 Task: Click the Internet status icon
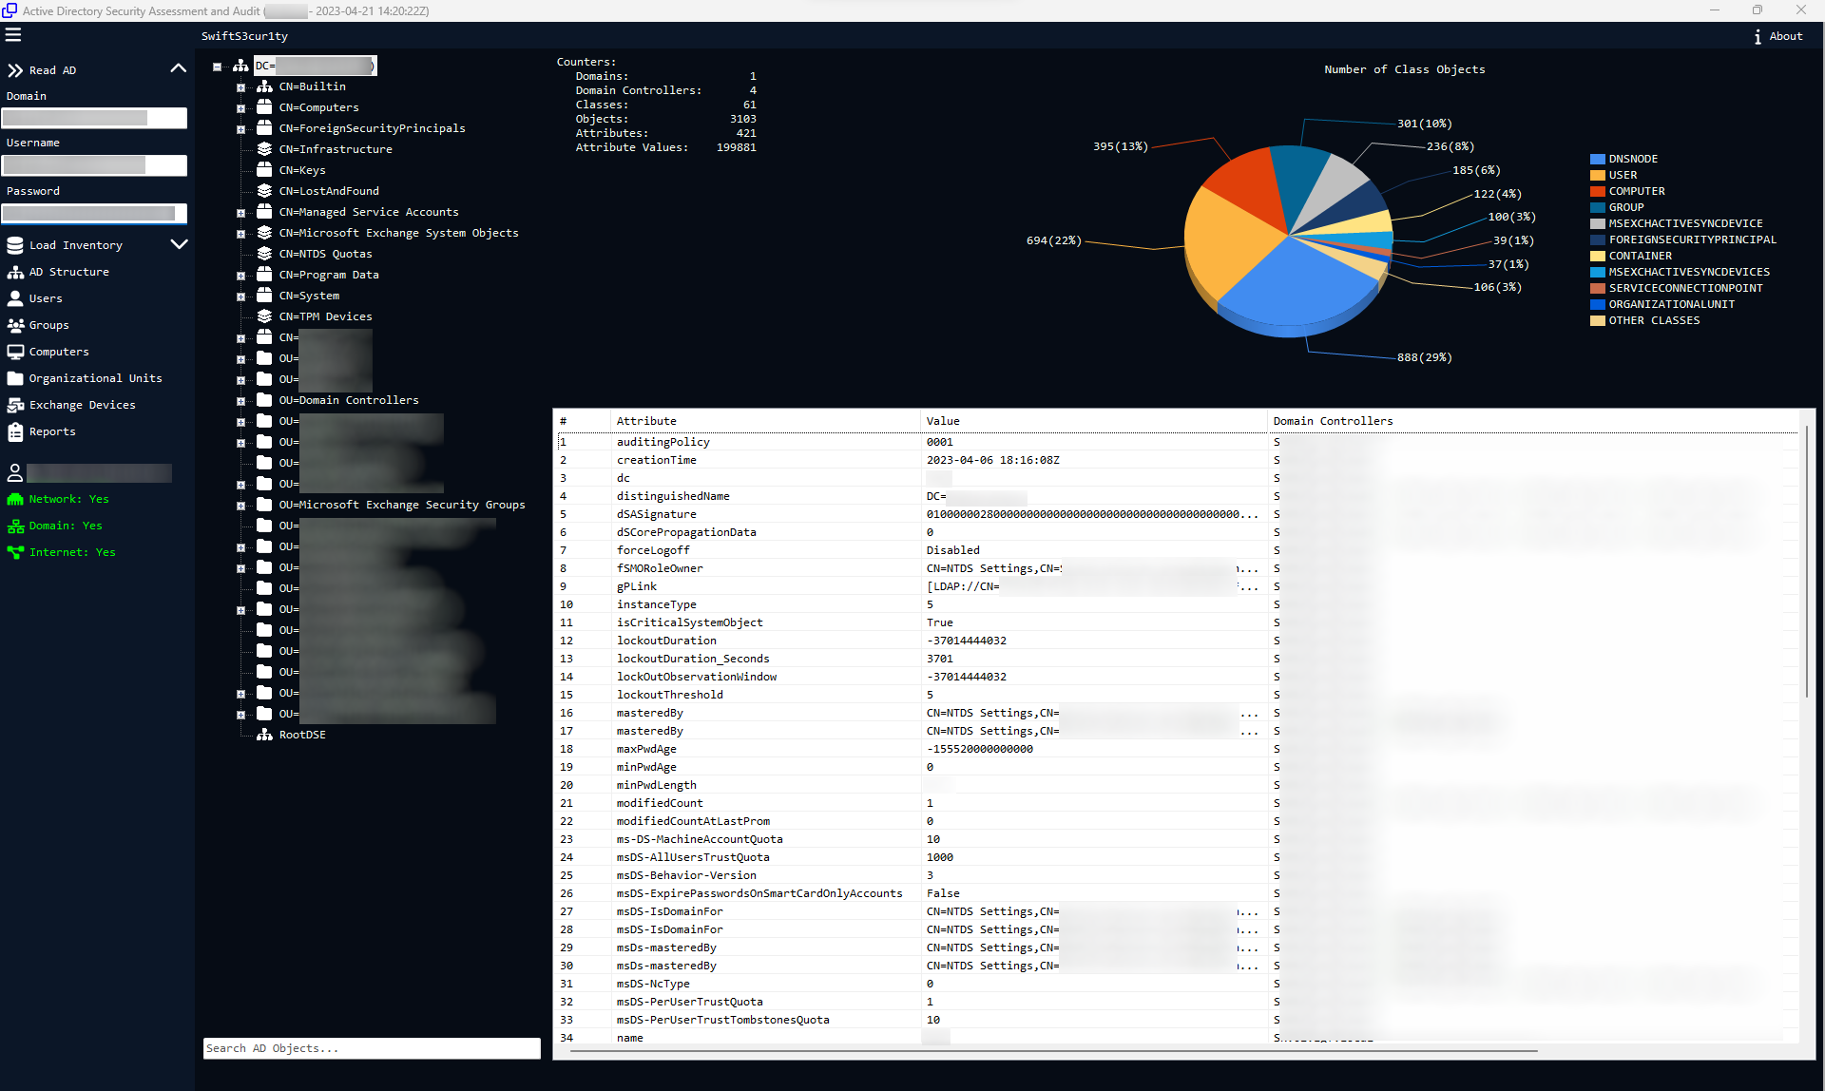pos(15,552)
